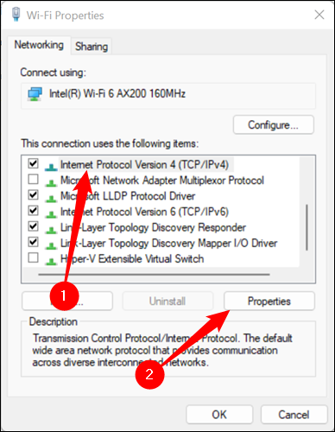Click the Link-Layer Topology Discovery Responder icon
Screen dimensions: 335x432
(x=51, y=230)
